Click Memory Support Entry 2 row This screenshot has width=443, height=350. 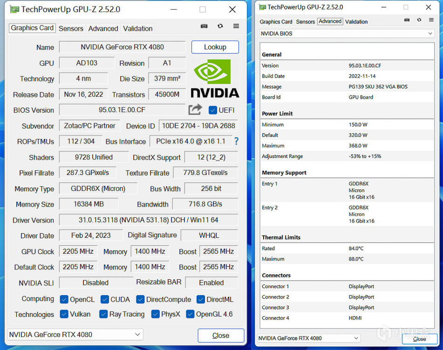[347, 214]
